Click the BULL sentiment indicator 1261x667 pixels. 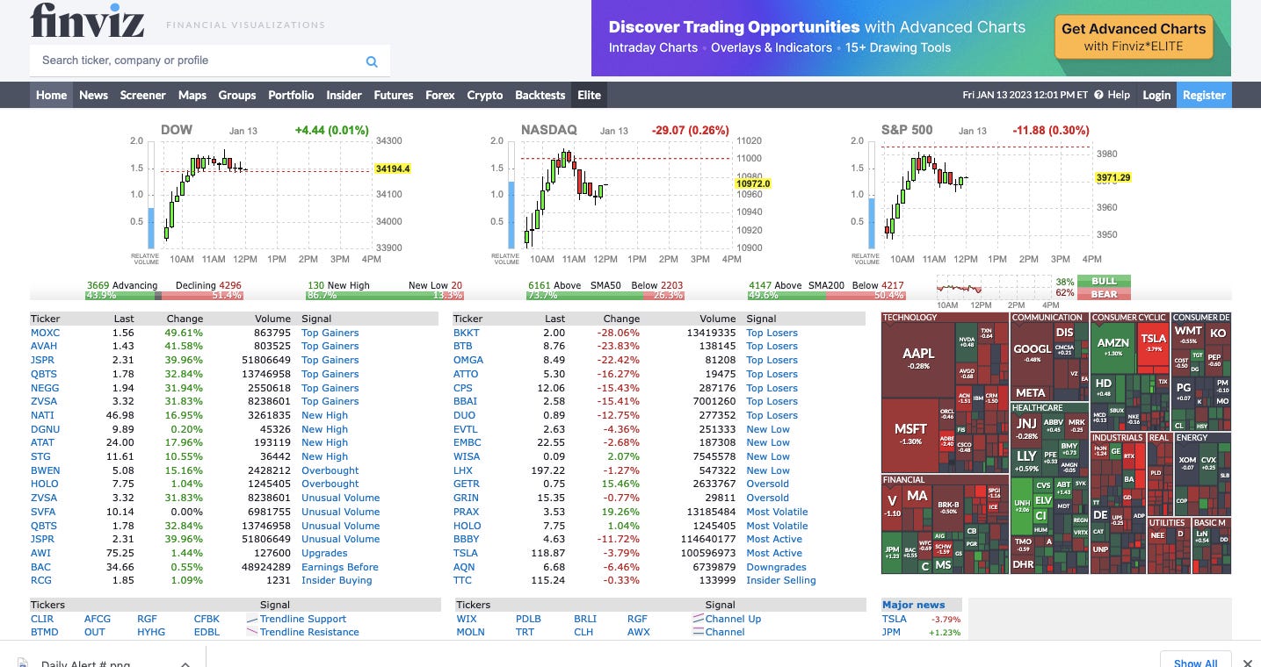click(1103, 281)
